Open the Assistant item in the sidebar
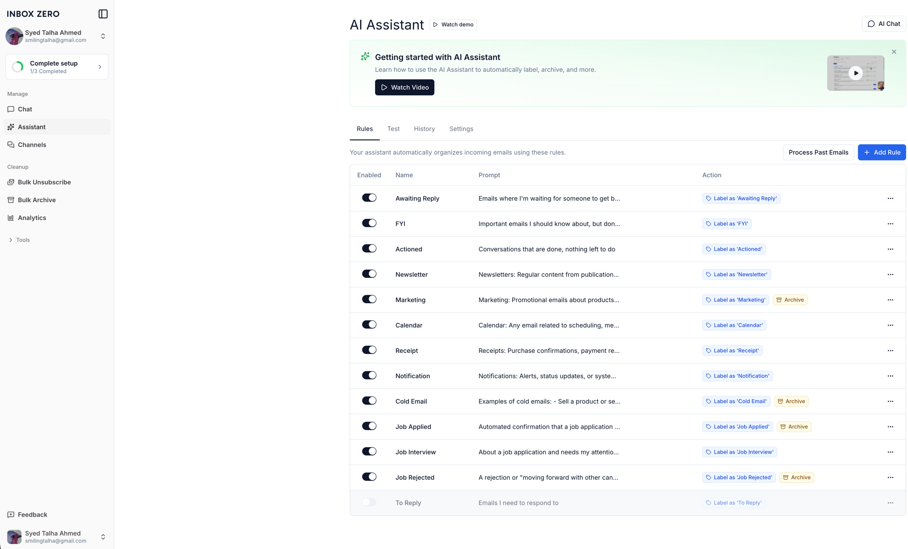Image resolution: width=908 pixels, height=549 pixels. 57,127
